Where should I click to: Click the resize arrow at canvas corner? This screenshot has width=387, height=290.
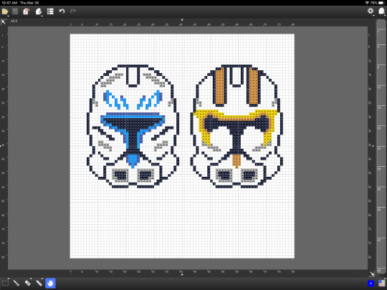(x=372, y=274)
